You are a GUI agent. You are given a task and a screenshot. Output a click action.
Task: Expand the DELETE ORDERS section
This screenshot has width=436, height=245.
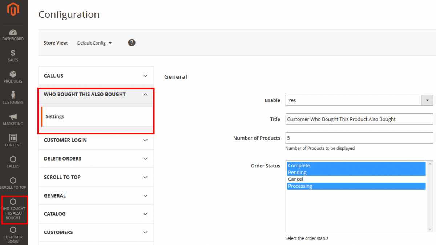click(x=96, y=158)
